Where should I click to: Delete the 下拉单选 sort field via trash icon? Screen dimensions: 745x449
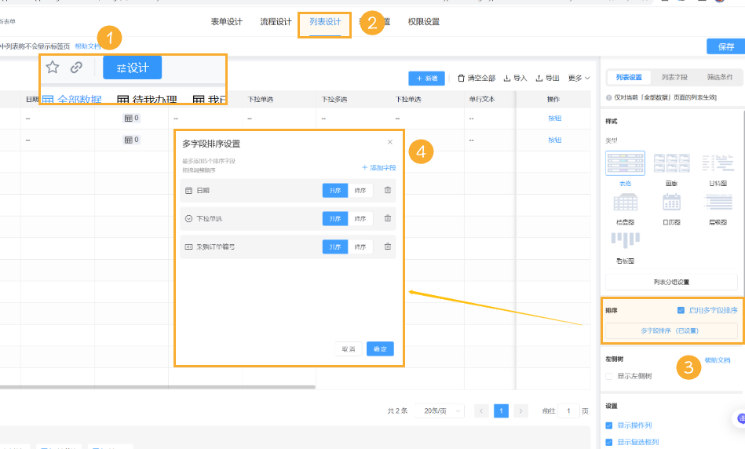[388, 218]
